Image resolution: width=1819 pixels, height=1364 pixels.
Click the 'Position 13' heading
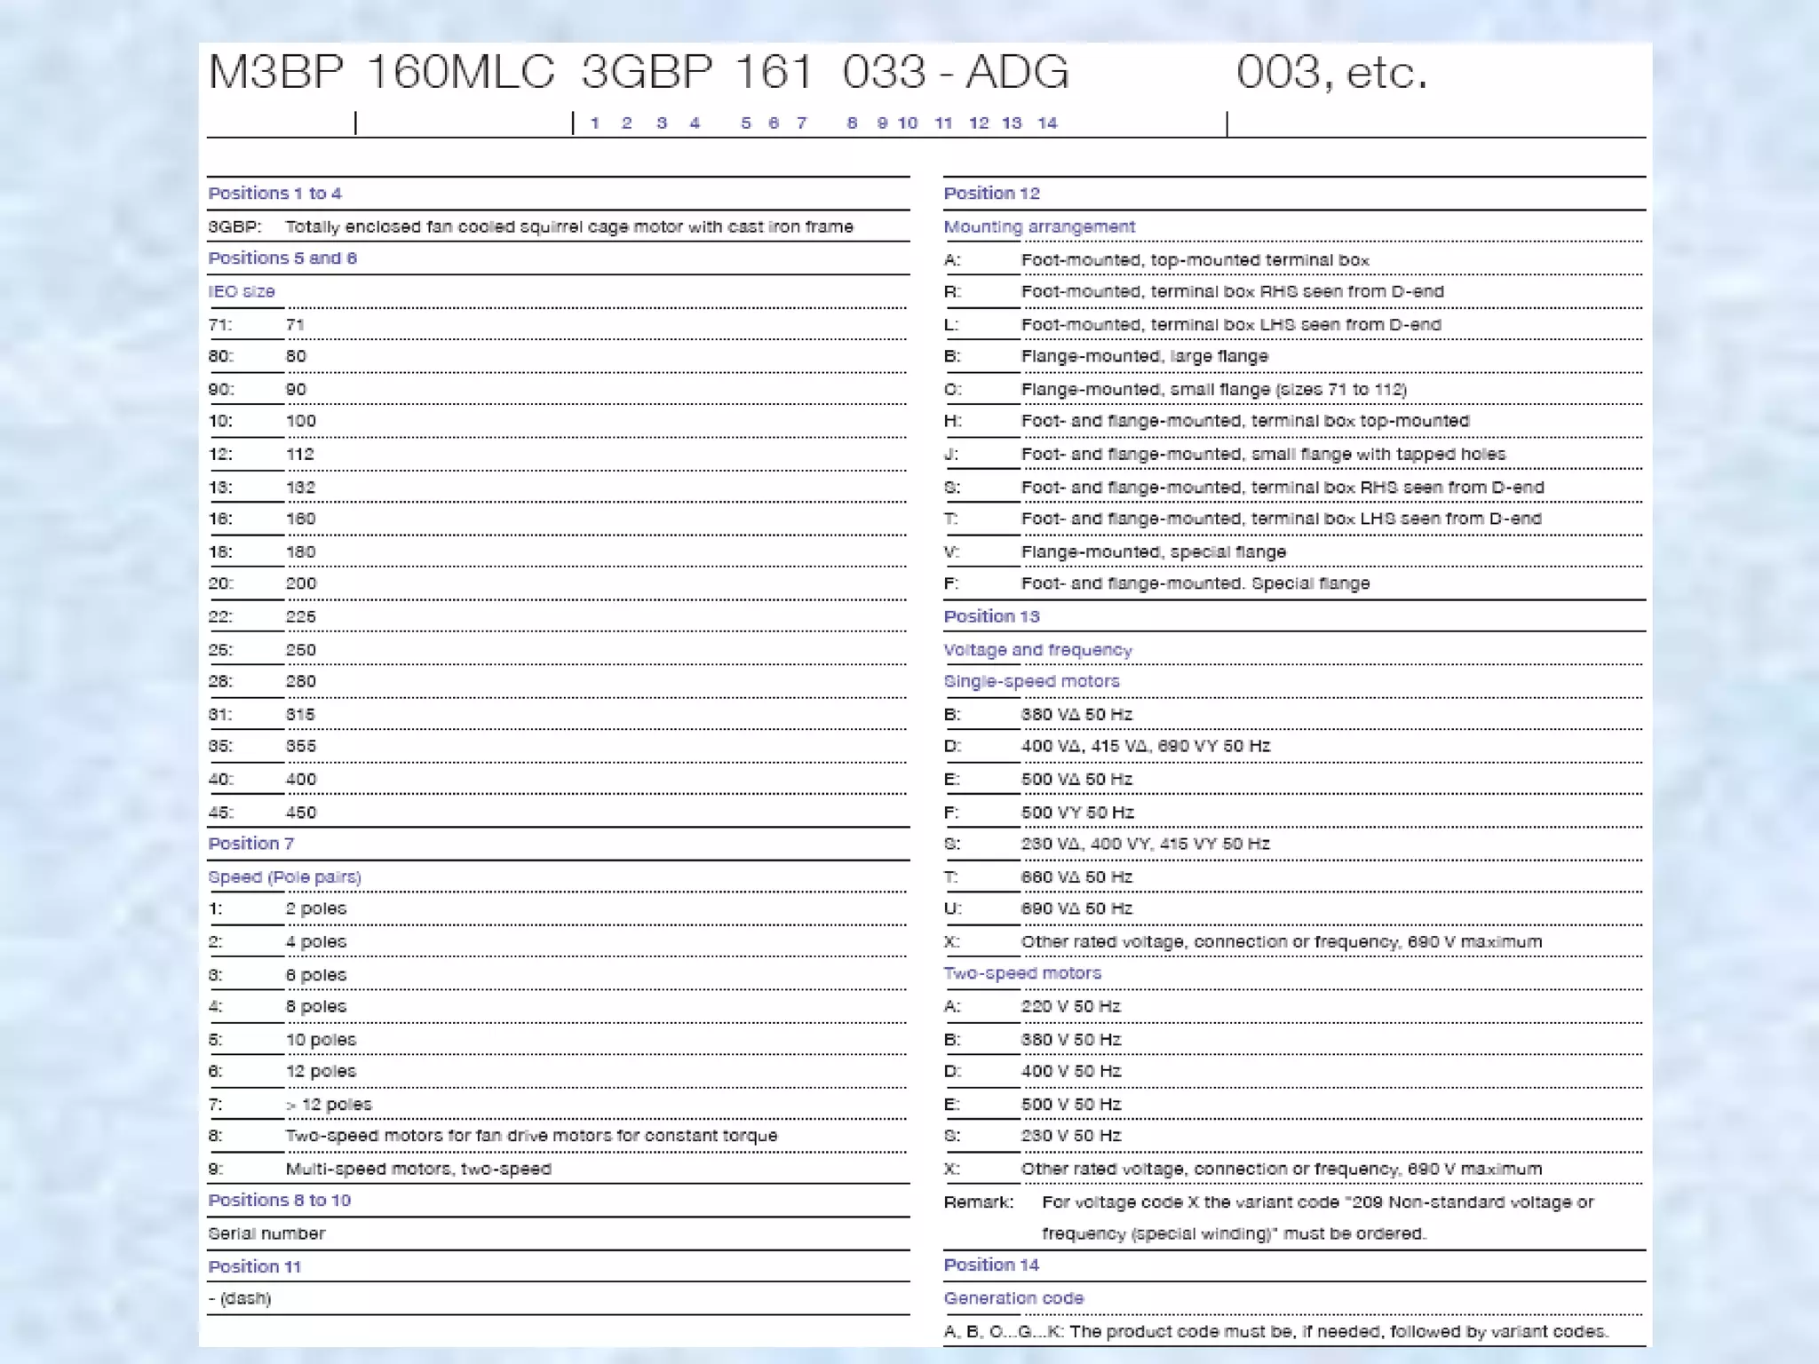tap(991, 616)
